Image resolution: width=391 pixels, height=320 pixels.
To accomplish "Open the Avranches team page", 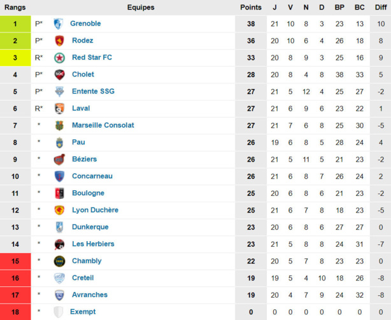I will click(x=90, y=295).
